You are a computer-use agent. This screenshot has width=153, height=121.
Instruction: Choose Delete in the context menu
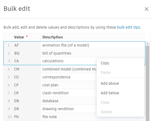point(120,112)
